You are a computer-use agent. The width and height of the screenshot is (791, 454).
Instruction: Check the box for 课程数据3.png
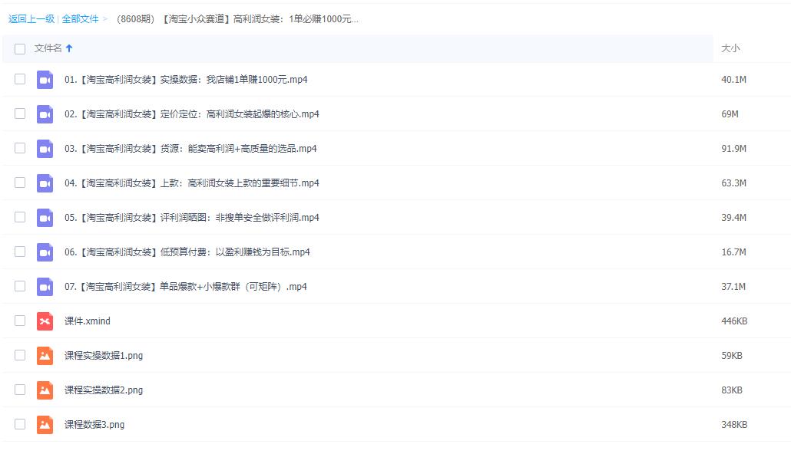pos(20,424)
